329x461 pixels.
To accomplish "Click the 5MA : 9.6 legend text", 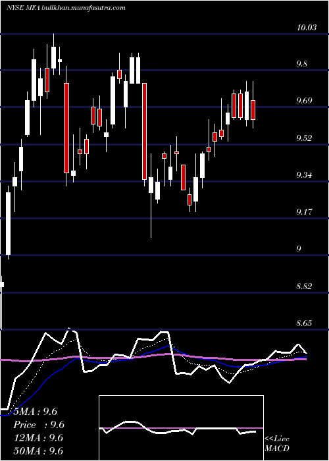I will [36, 412].
